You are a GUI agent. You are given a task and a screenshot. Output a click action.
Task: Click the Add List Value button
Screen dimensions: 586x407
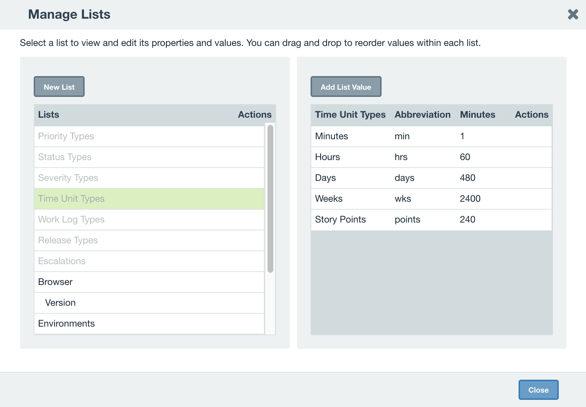tap(346, 86)
